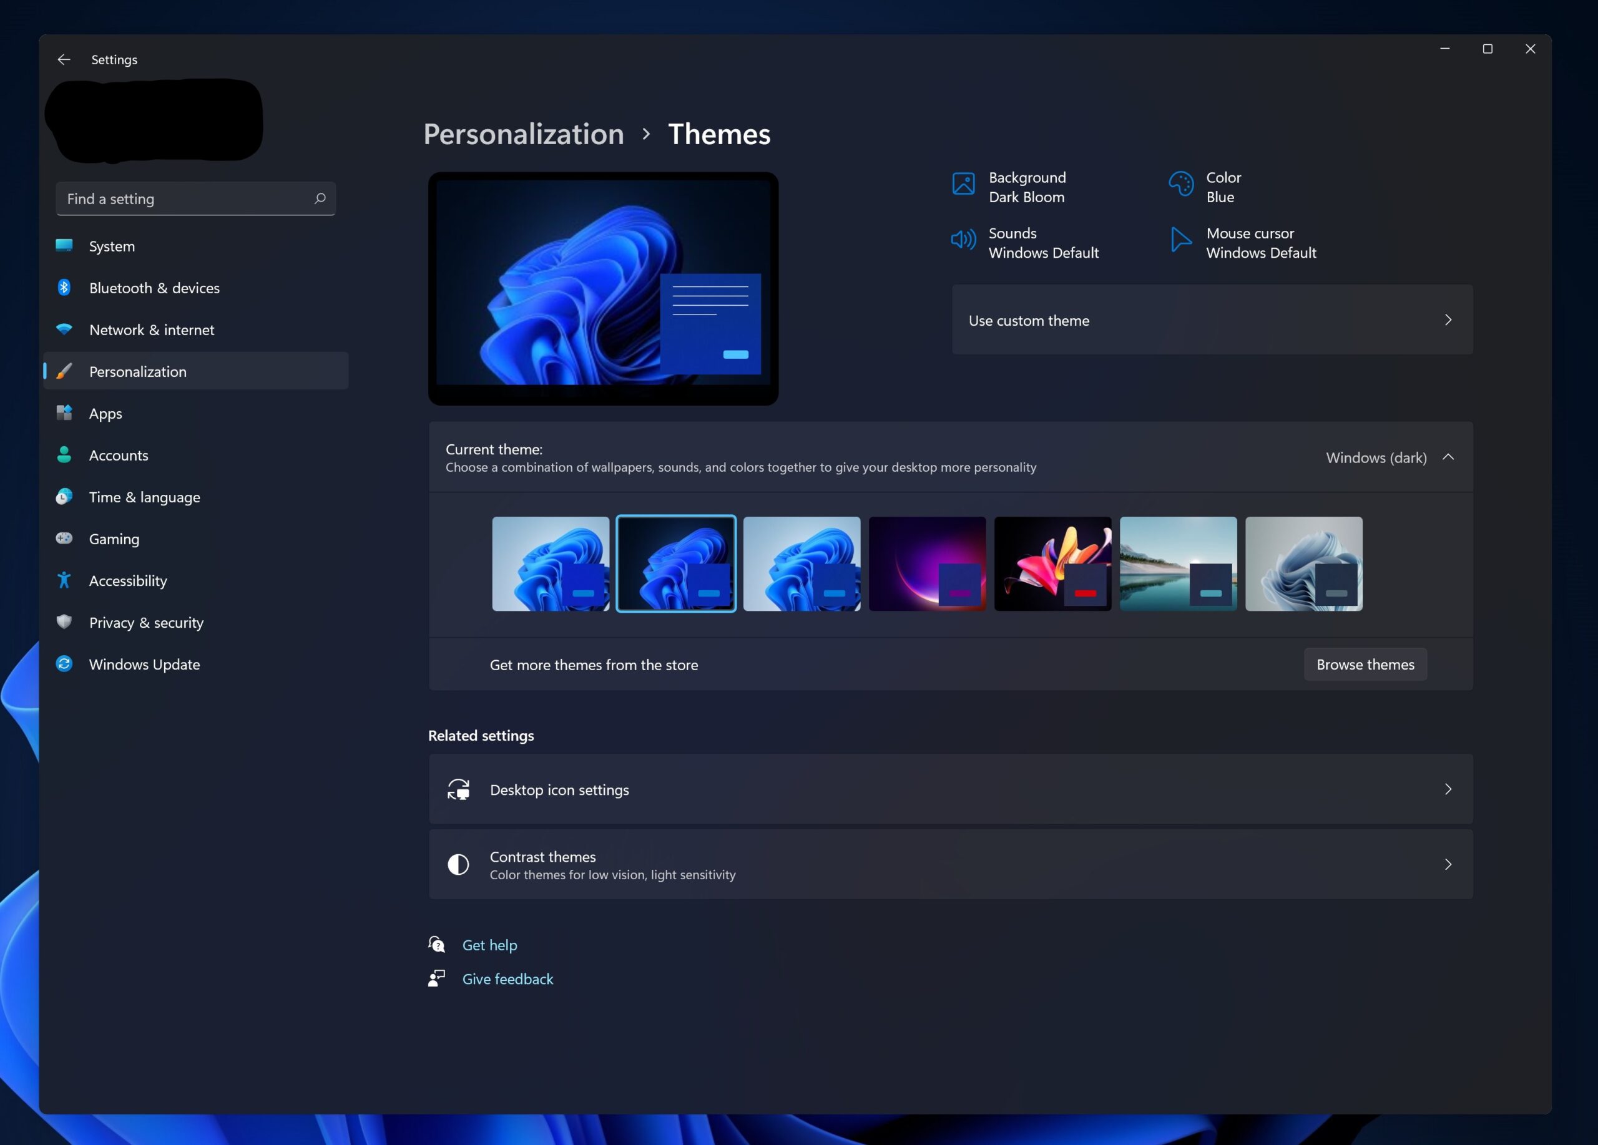
Task: Open Background settings via the image icon
Action: coord(963,185)
